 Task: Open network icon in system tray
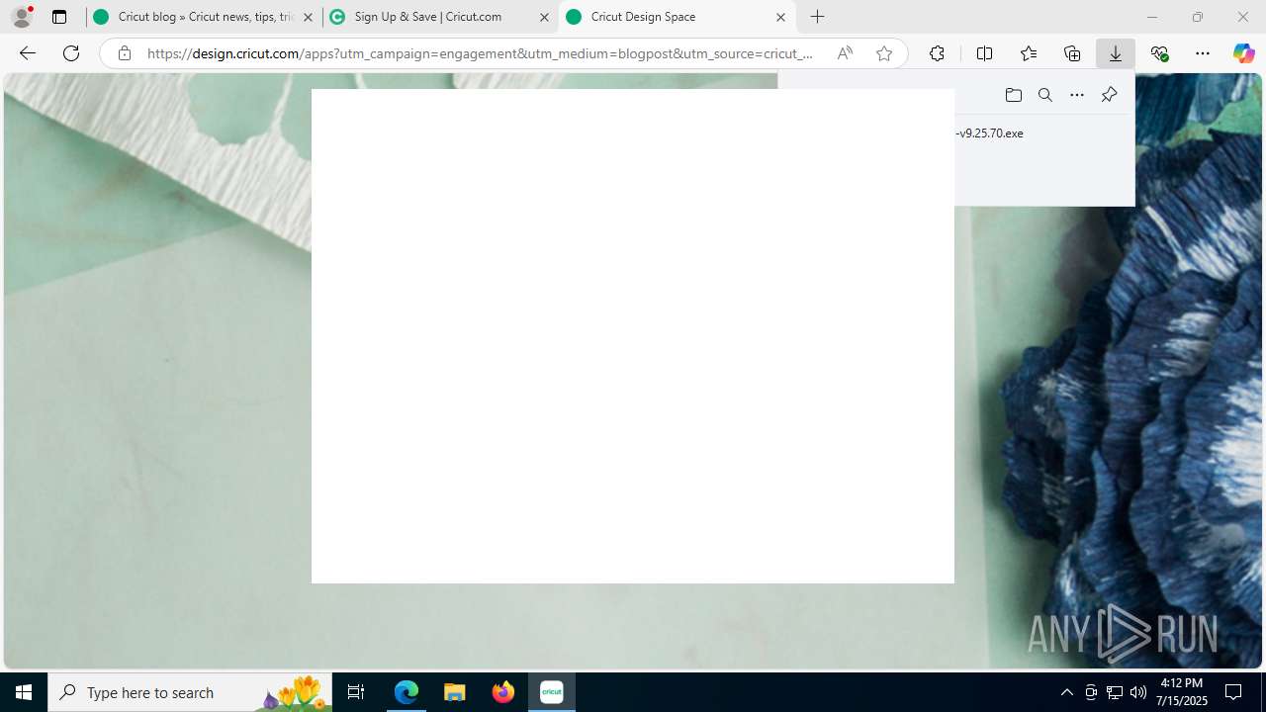pyautogui.click(x=1115, y=692)
